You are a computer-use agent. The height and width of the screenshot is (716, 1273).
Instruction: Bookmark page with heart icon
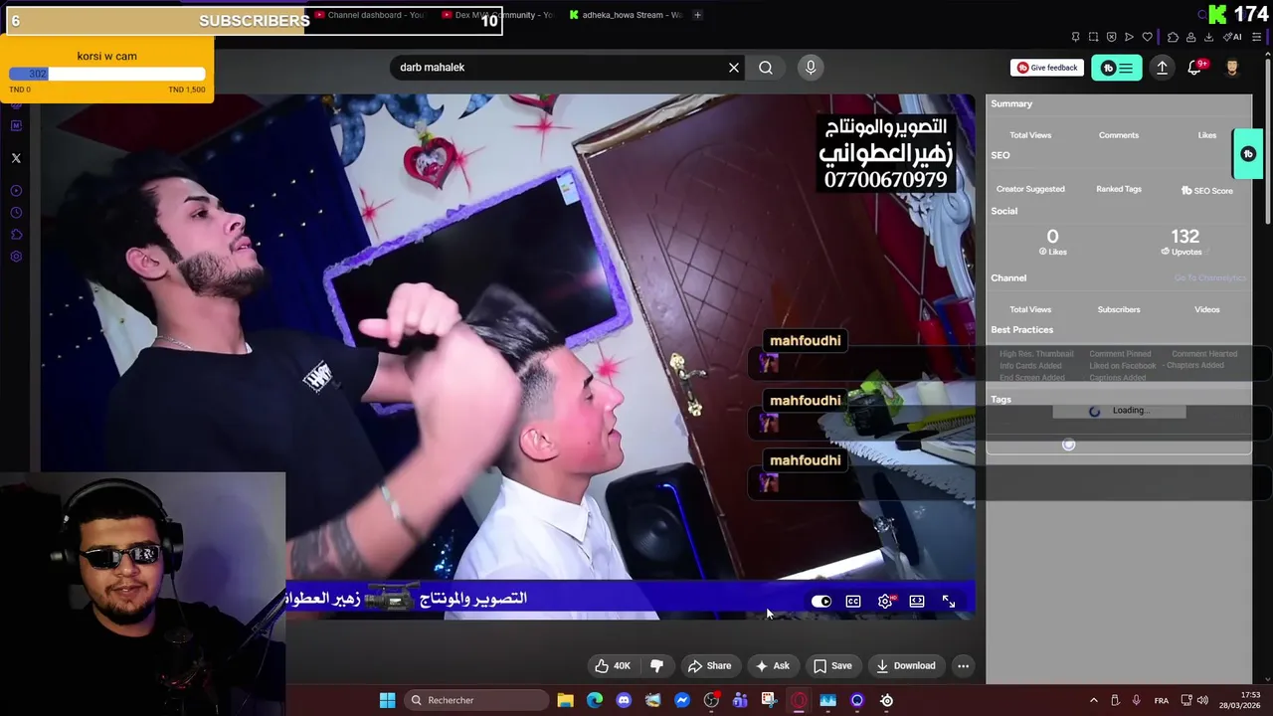(x=1147, y=38)
